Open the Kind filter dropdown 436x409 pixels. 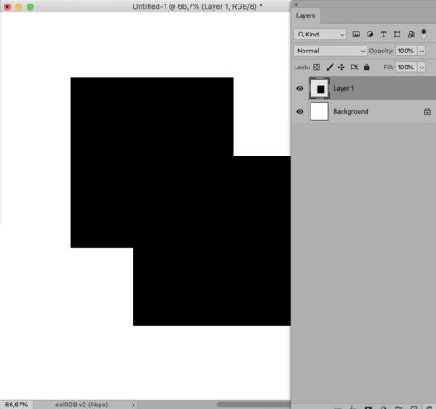pyautogui.click(x=319, y=35)
